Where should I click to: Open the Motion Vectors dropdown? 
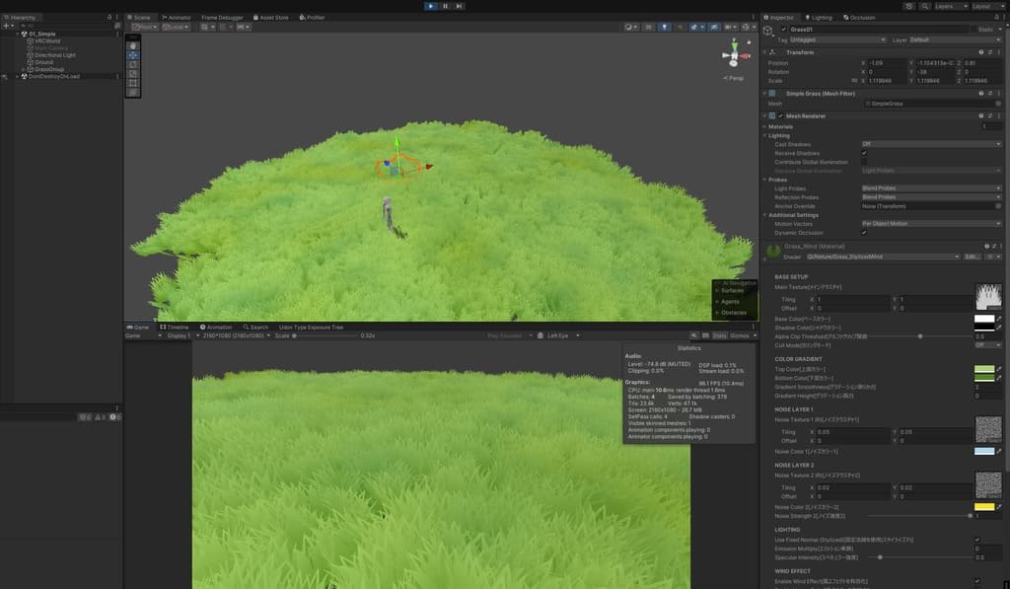[930, 224]
